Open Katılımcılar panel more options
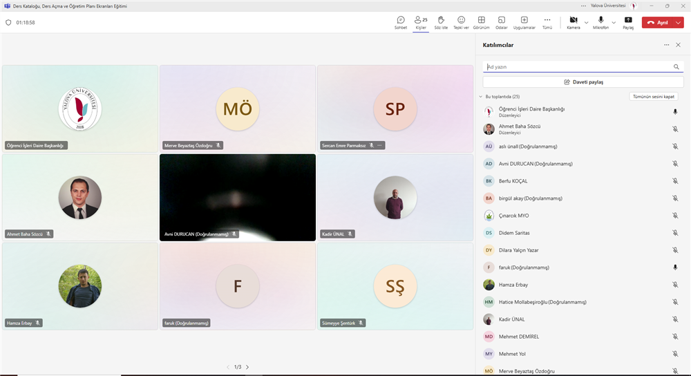The image size is (691, 376). tap(666, 45)
